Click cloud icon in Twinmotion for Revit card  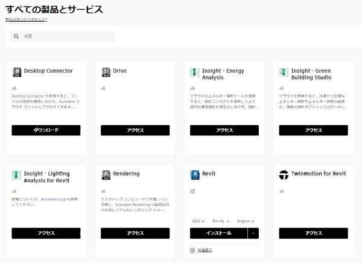click(x=282, y=191)
